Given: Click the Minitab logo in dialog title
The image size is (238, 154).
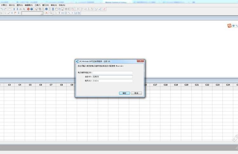Looking at the screenshot, I should coord(77,61).
